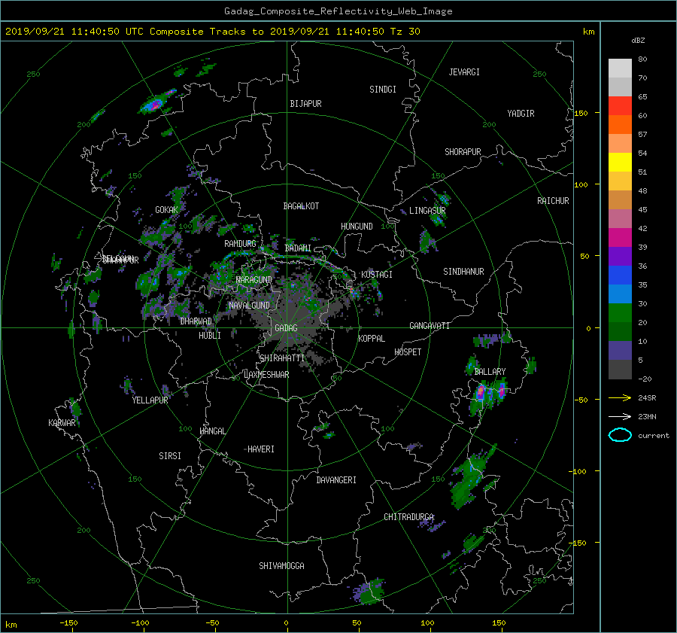
Task: Click the magenta 39 dBZ color swatch
Action: (x=620, y=238)
